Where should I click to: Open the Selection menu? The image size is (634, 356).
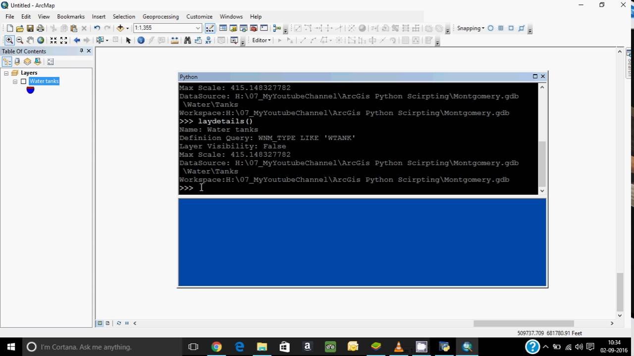(x=124, y=16)
